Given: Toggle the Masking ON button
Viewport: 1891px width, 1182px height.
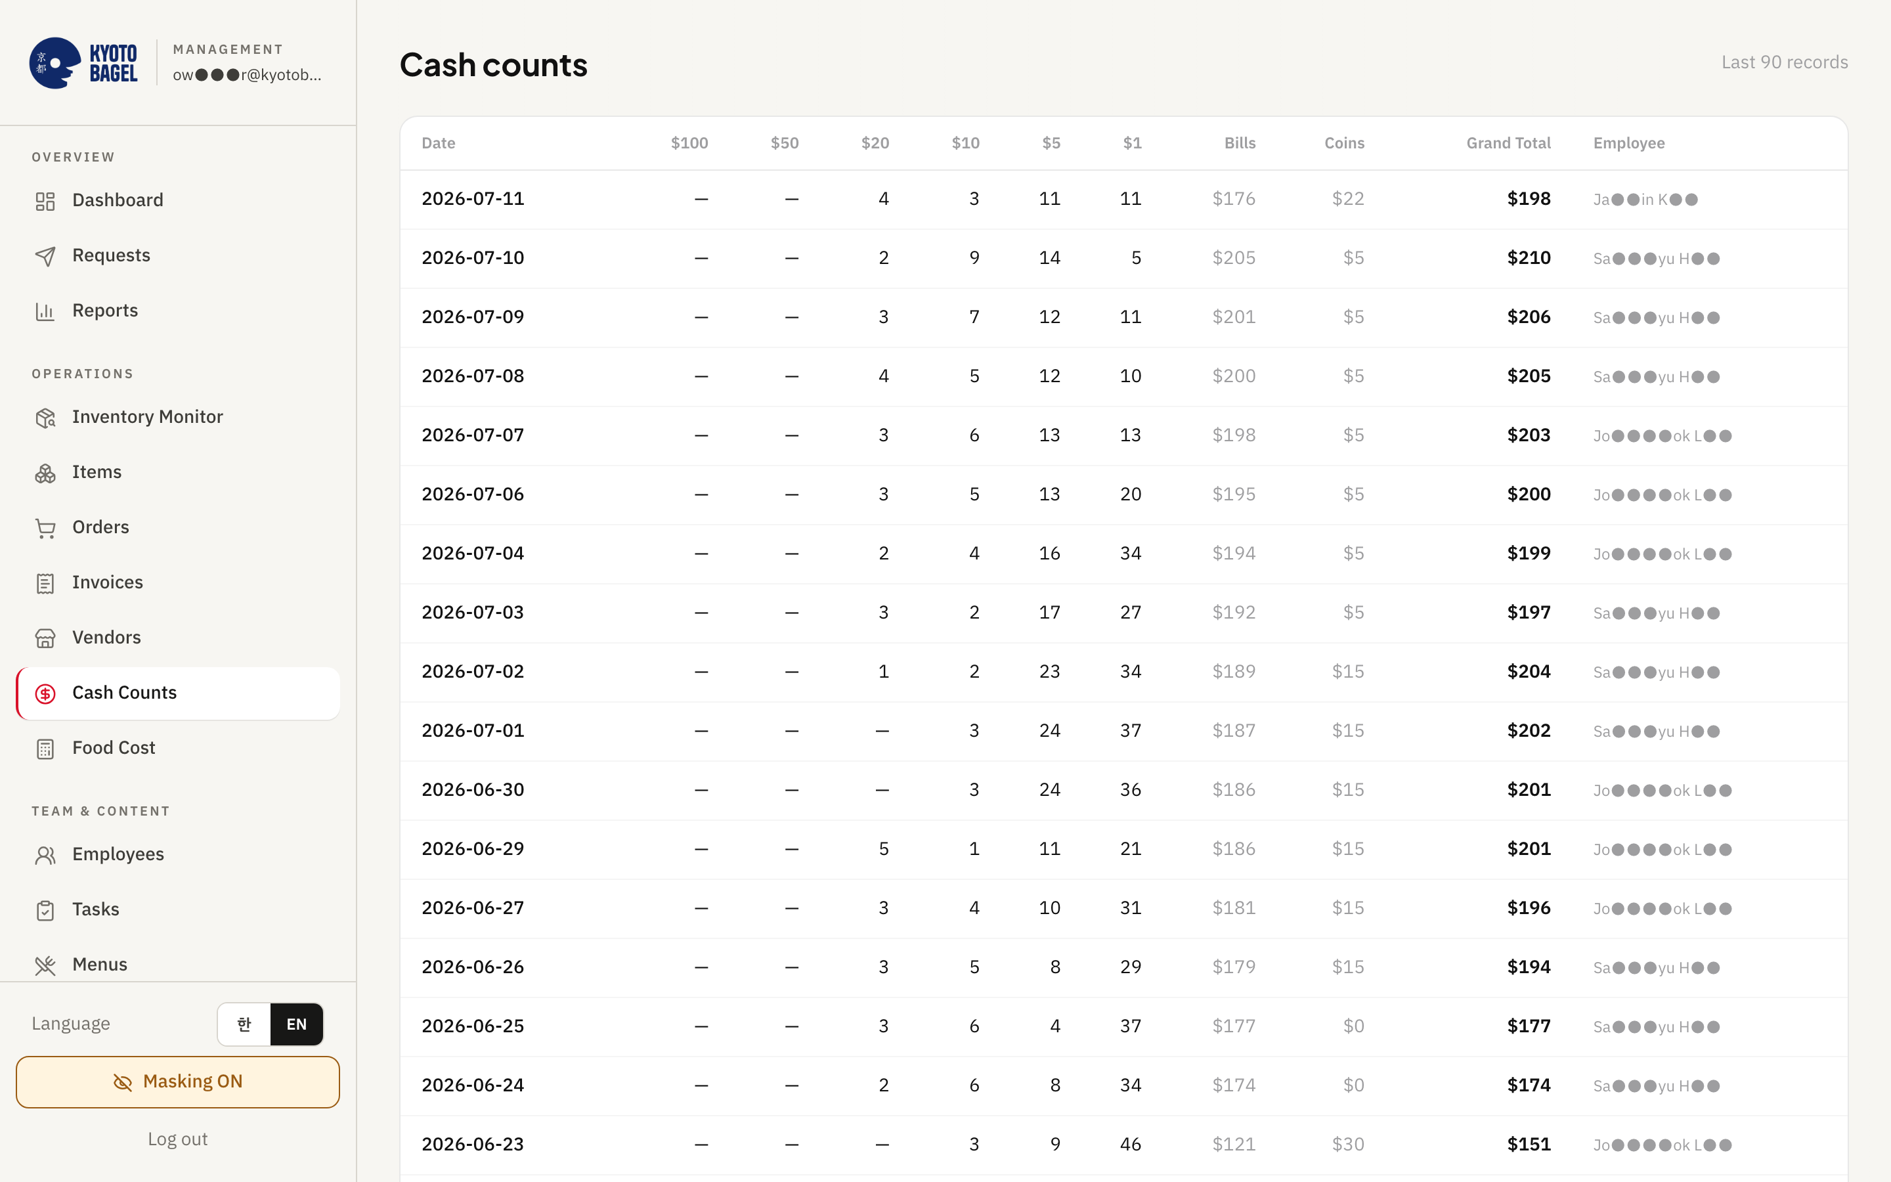Looking at the screenshot, I should click(178, 1082).
